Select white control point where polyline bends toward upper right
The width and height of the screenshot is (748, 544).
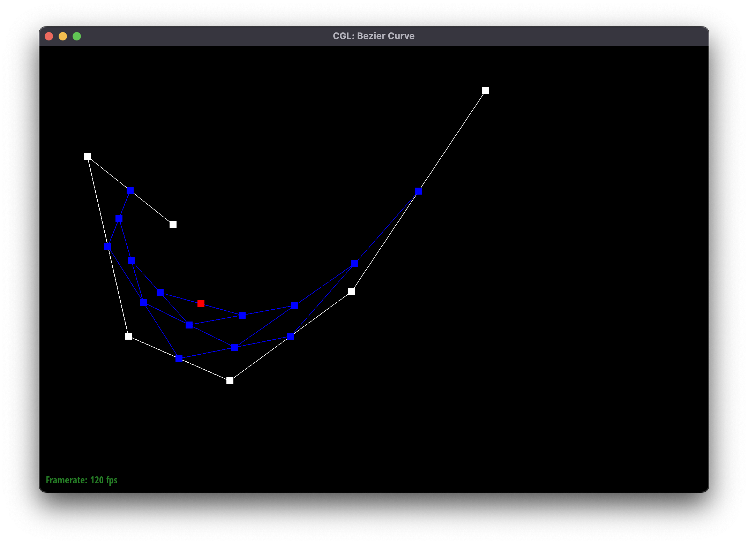[352, 292]
